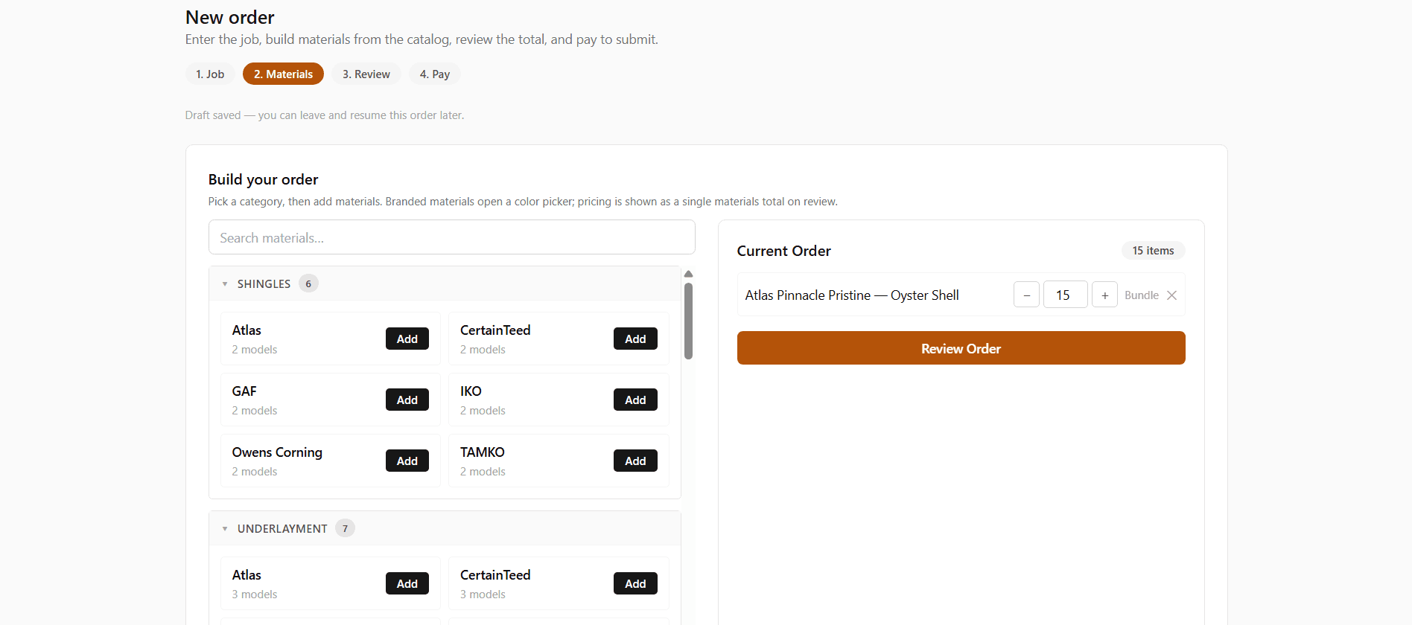Click the quantity field showing 15
The width and height of the screenshot is (1412, 625).
click(1065, 295)
